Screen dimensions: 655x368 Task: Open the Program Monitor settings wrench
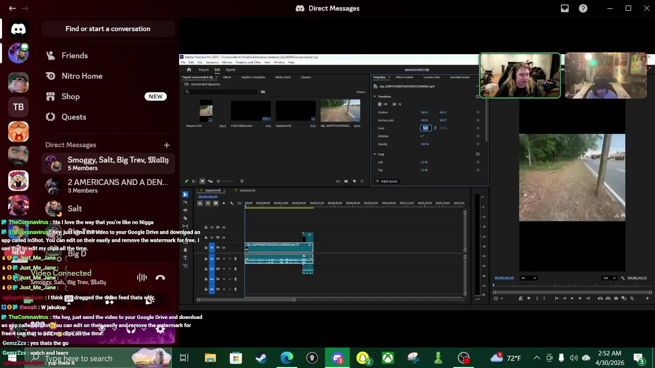623,278
